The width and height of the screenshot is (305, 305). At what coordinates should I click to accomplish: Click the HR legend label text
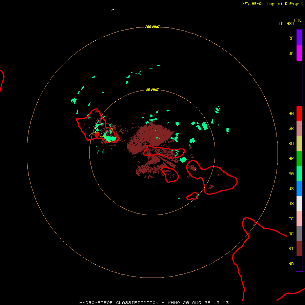coord(291,159)
